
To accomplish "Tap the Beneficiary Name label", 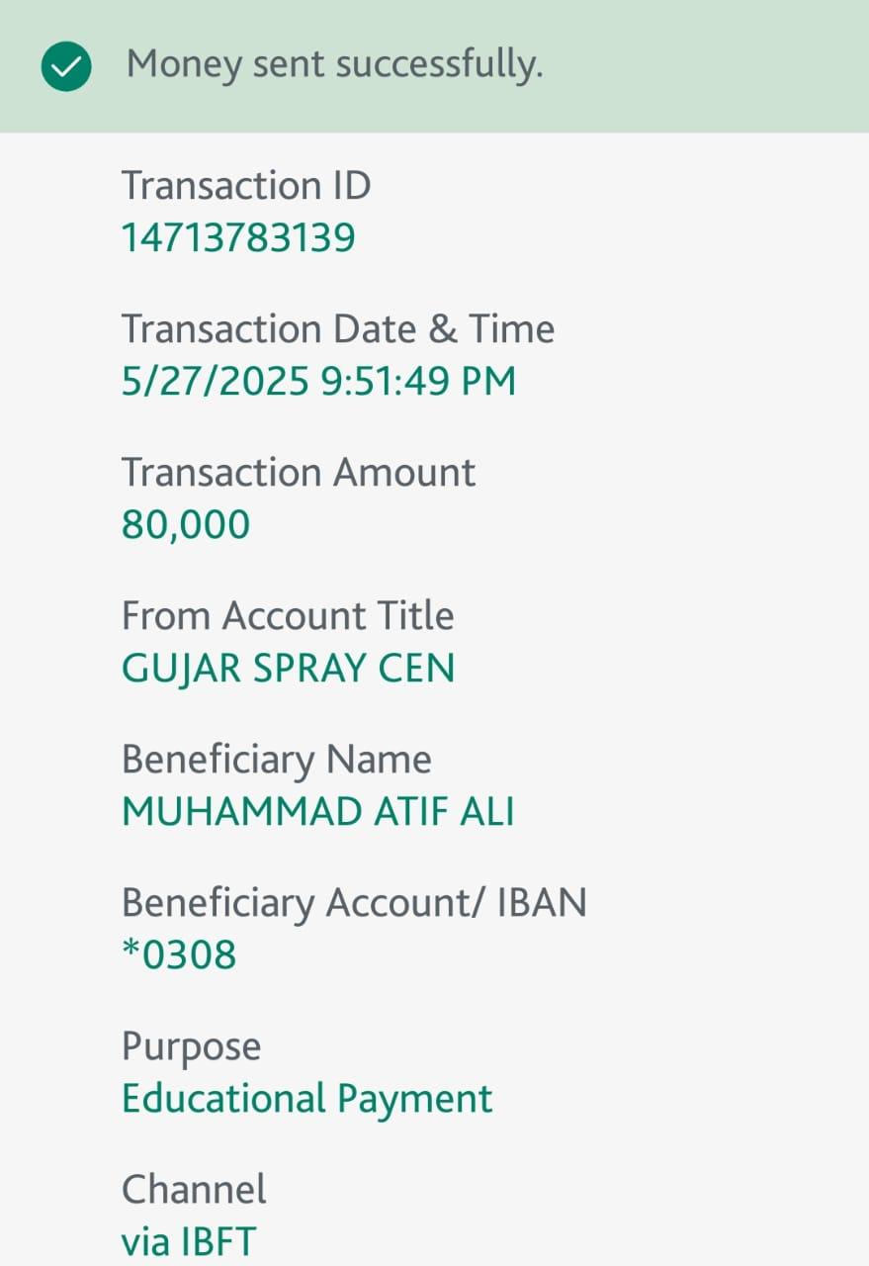I will point(277,760).
